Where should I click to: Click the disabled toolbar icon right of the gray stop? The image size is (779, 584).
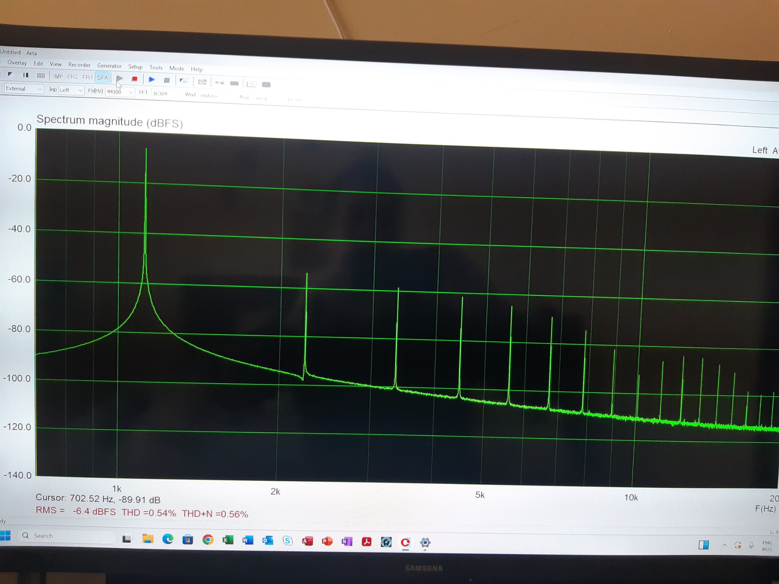pos(184,81)
